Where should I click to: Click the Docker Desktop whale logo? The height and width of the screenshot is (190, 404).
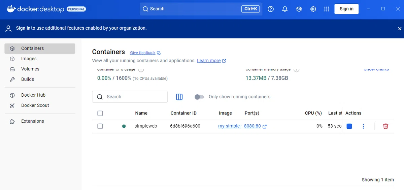point(11,9)
